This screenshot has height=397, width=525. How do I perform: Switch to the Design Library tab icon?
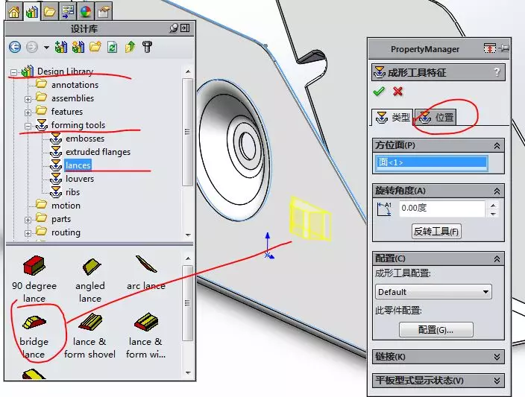point(32,12)
